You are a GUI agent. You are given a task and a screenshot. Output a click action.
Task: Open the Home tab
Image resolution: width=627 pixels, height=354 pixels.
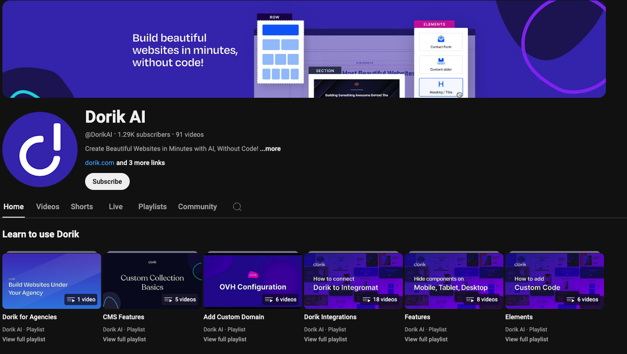point(14,207)
